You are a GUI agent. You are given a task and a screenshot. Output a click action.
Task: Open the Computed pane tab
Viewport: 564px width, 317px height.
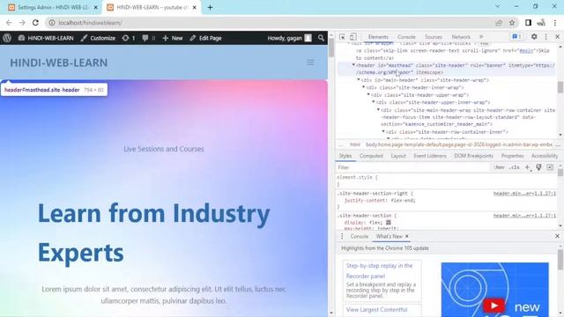371,156
